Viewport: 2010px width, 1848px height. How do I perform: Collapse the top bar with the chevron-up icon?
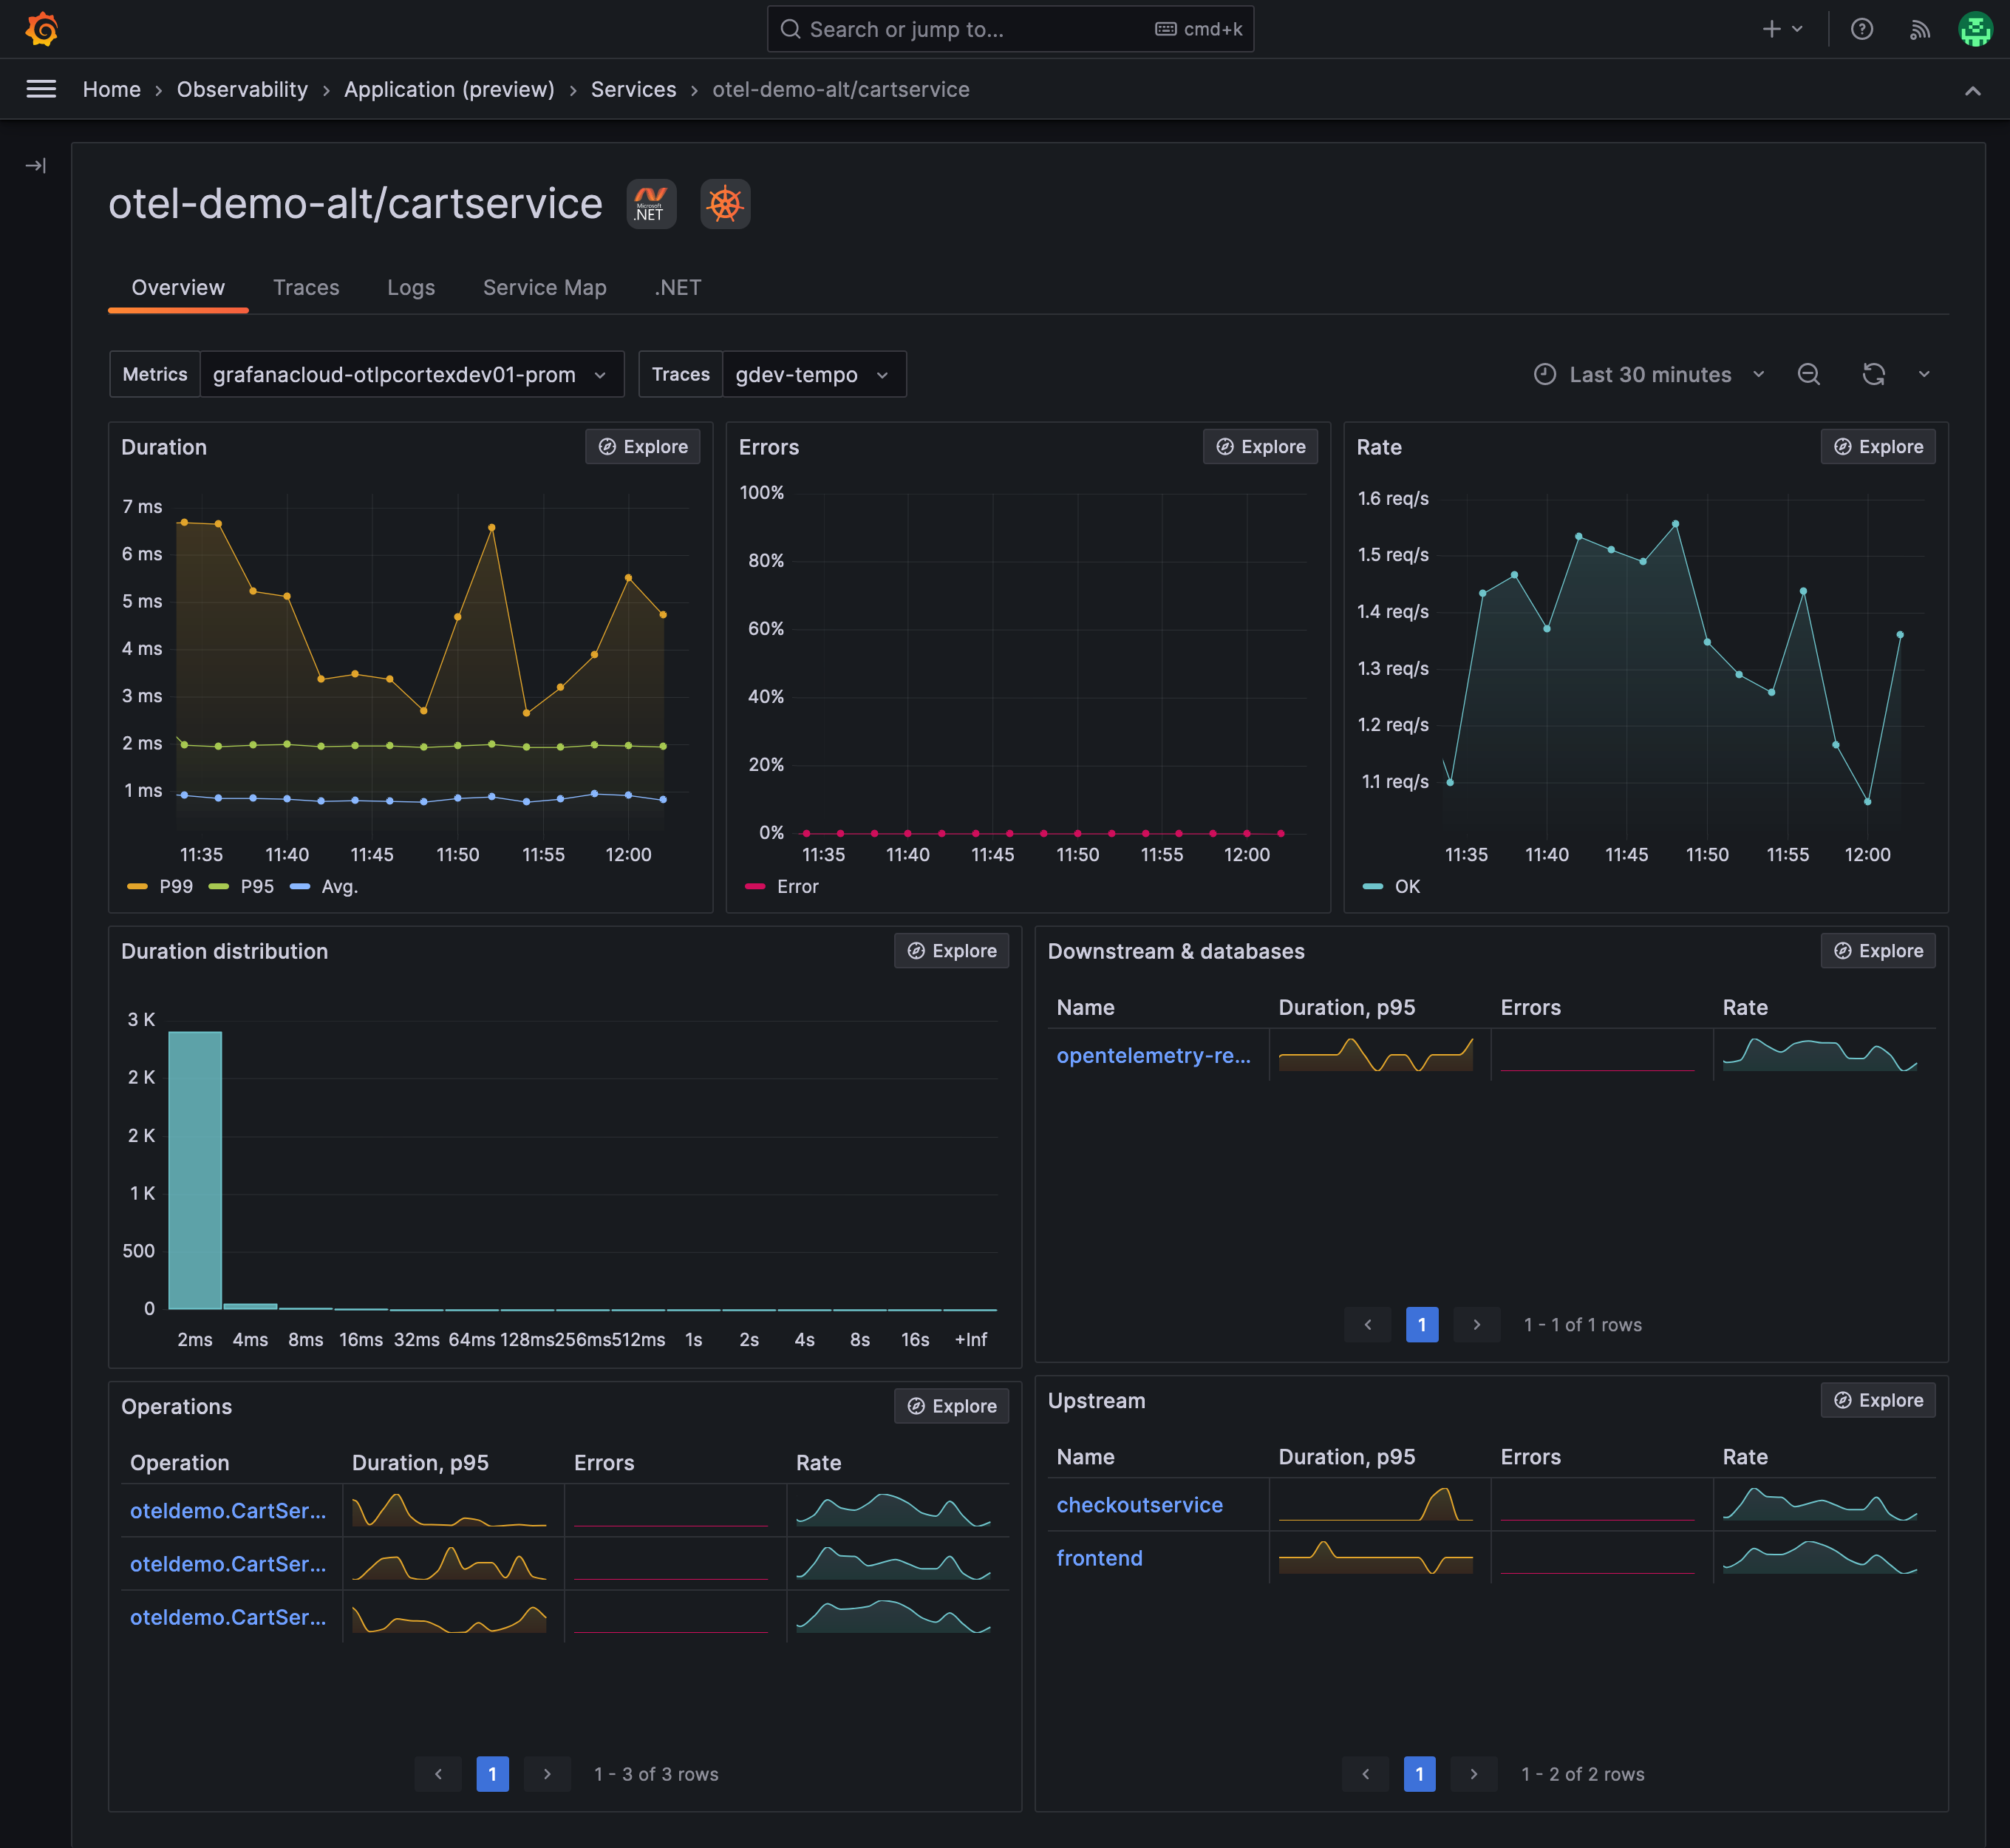coord(1972,91)
